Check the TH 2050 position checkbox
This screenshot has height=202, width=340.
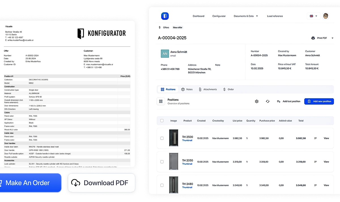pyautogui.click(x=162, y=162)
